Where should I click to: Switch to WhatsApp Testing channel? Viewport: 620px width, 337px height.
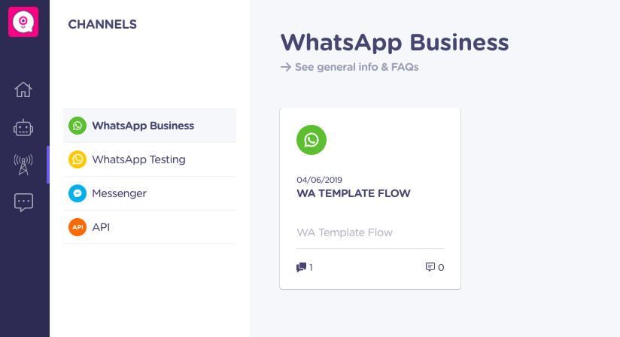click(x=150, y=159)
